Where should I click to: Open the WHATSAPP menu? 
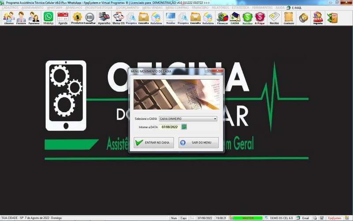54,8
